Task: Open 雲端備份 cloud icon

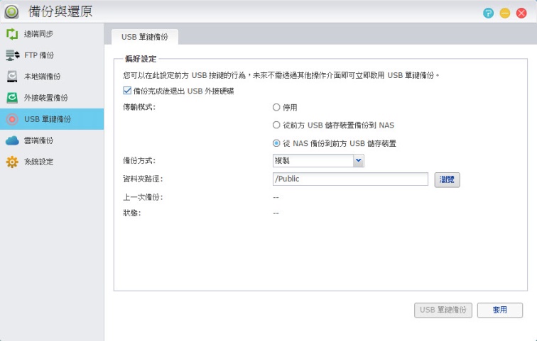Action: (11, 140)
